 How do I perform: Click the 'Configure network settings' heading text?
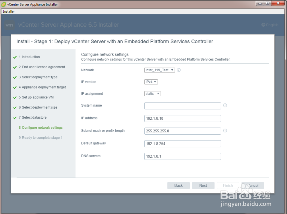(x=105, y=54)
